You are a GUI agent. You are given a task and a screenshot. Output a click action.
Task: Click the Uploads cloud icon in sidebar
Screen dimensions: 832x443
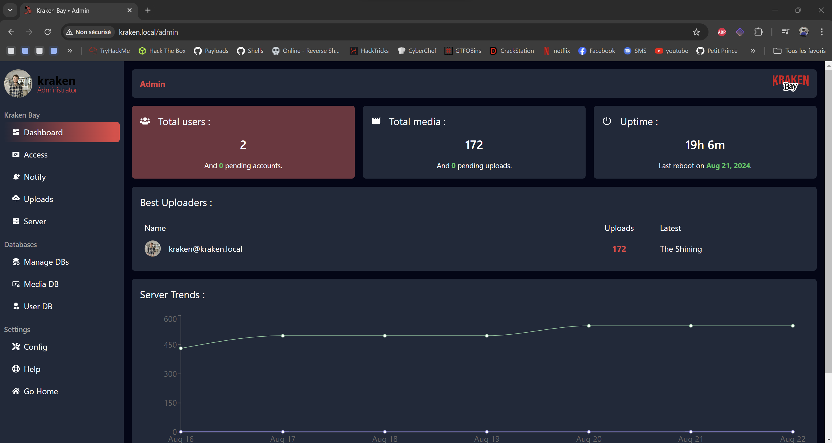[x=16, y=199]
